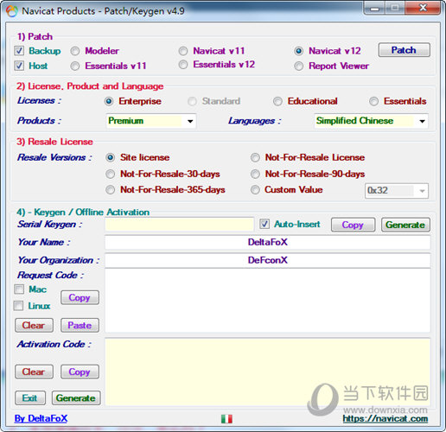The width and height of the screenshot is (446, 432).
Task: Select Not-For-Resale-365-days option
Action: pyautogui.click(x=111, y=190)
